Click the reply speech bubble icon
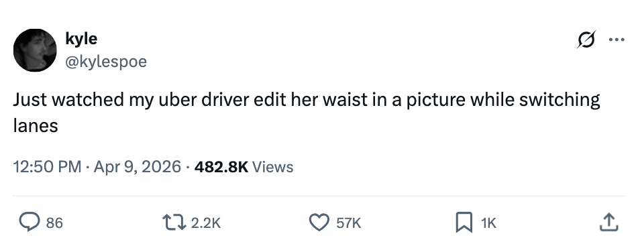The width and height of the screenshot is (636, 244). pyautogui.click(x=30, y=223)
